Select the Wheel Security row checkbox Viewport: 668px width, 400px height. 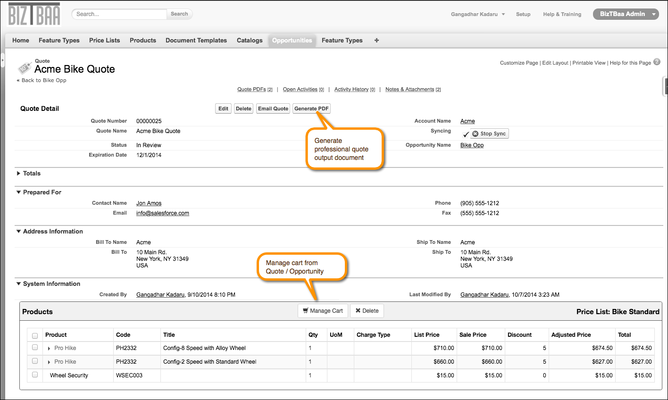click(35, 375)
